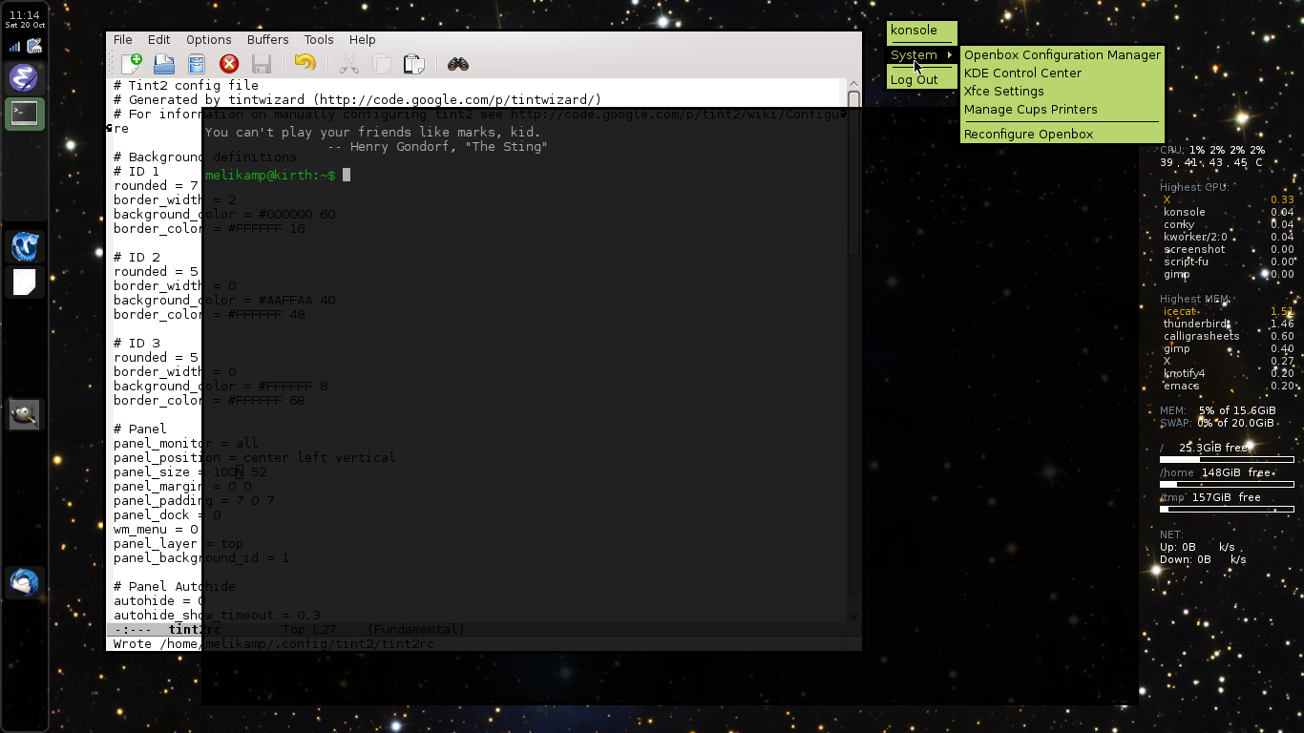
Task: Select the terminal task icon in the panel
Action: click(24, 114)
